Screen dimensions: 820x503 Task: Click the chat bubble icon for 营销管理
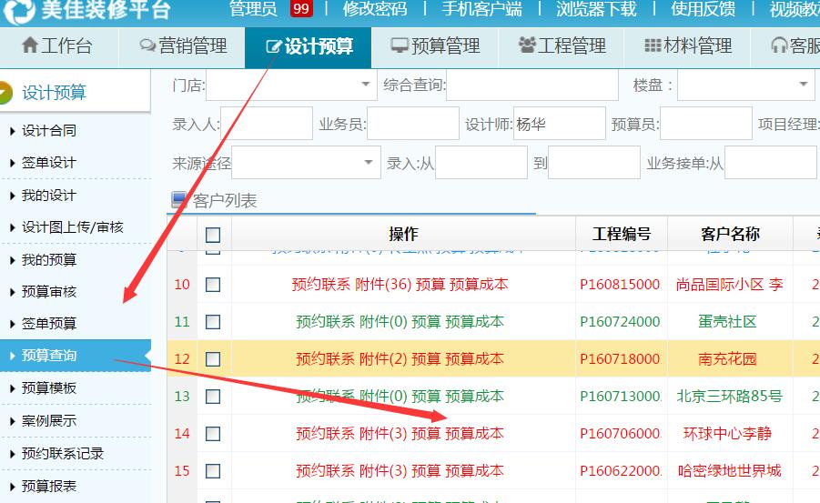(147, 46)
